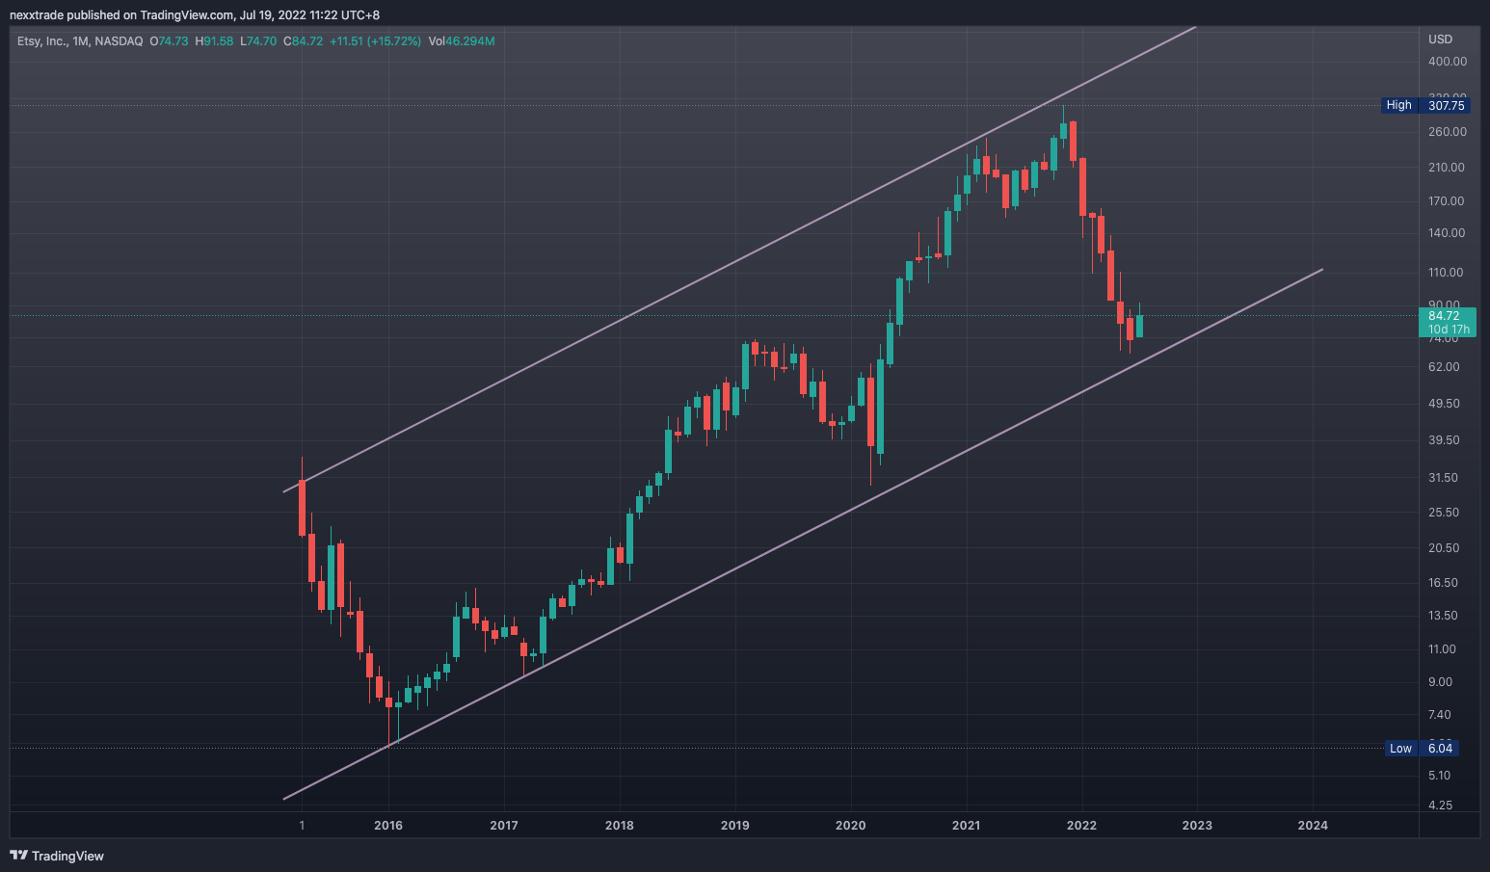The height and width of the screenshot is (872, 1490).
Task: Click 39.50 on the price axis
Action: point(1444,439)
